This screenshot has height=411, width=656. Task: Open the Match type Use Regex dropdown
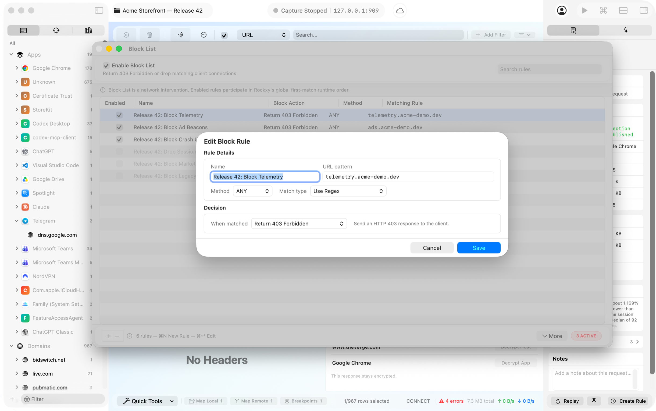pos(348,191)
